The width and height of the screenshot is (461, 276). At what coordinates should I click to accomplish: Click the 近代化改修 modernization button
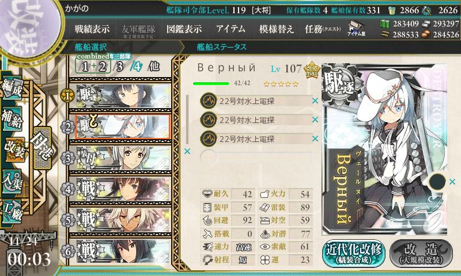354,254
